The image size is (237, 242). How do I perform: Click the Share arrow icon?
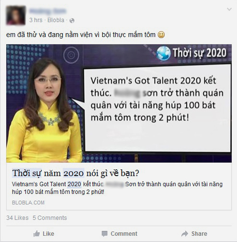[x=185, y=234]
